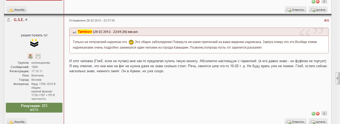Click the user title 'решил пожить тут'
The image size is (340, 124).
(x=34, y=35)
